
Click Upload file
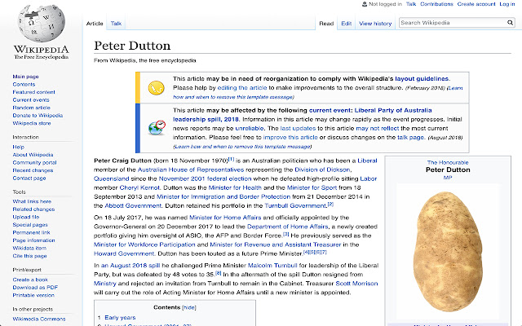point(25,217)
